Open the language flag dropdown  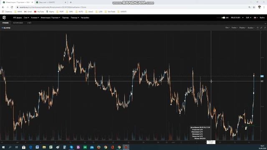click(x=256, y=17)
